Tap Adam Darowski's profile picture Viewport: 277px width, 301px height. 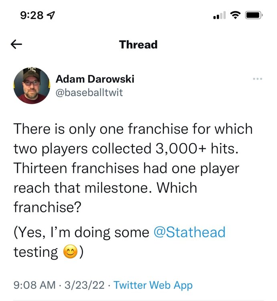point(32,85)
